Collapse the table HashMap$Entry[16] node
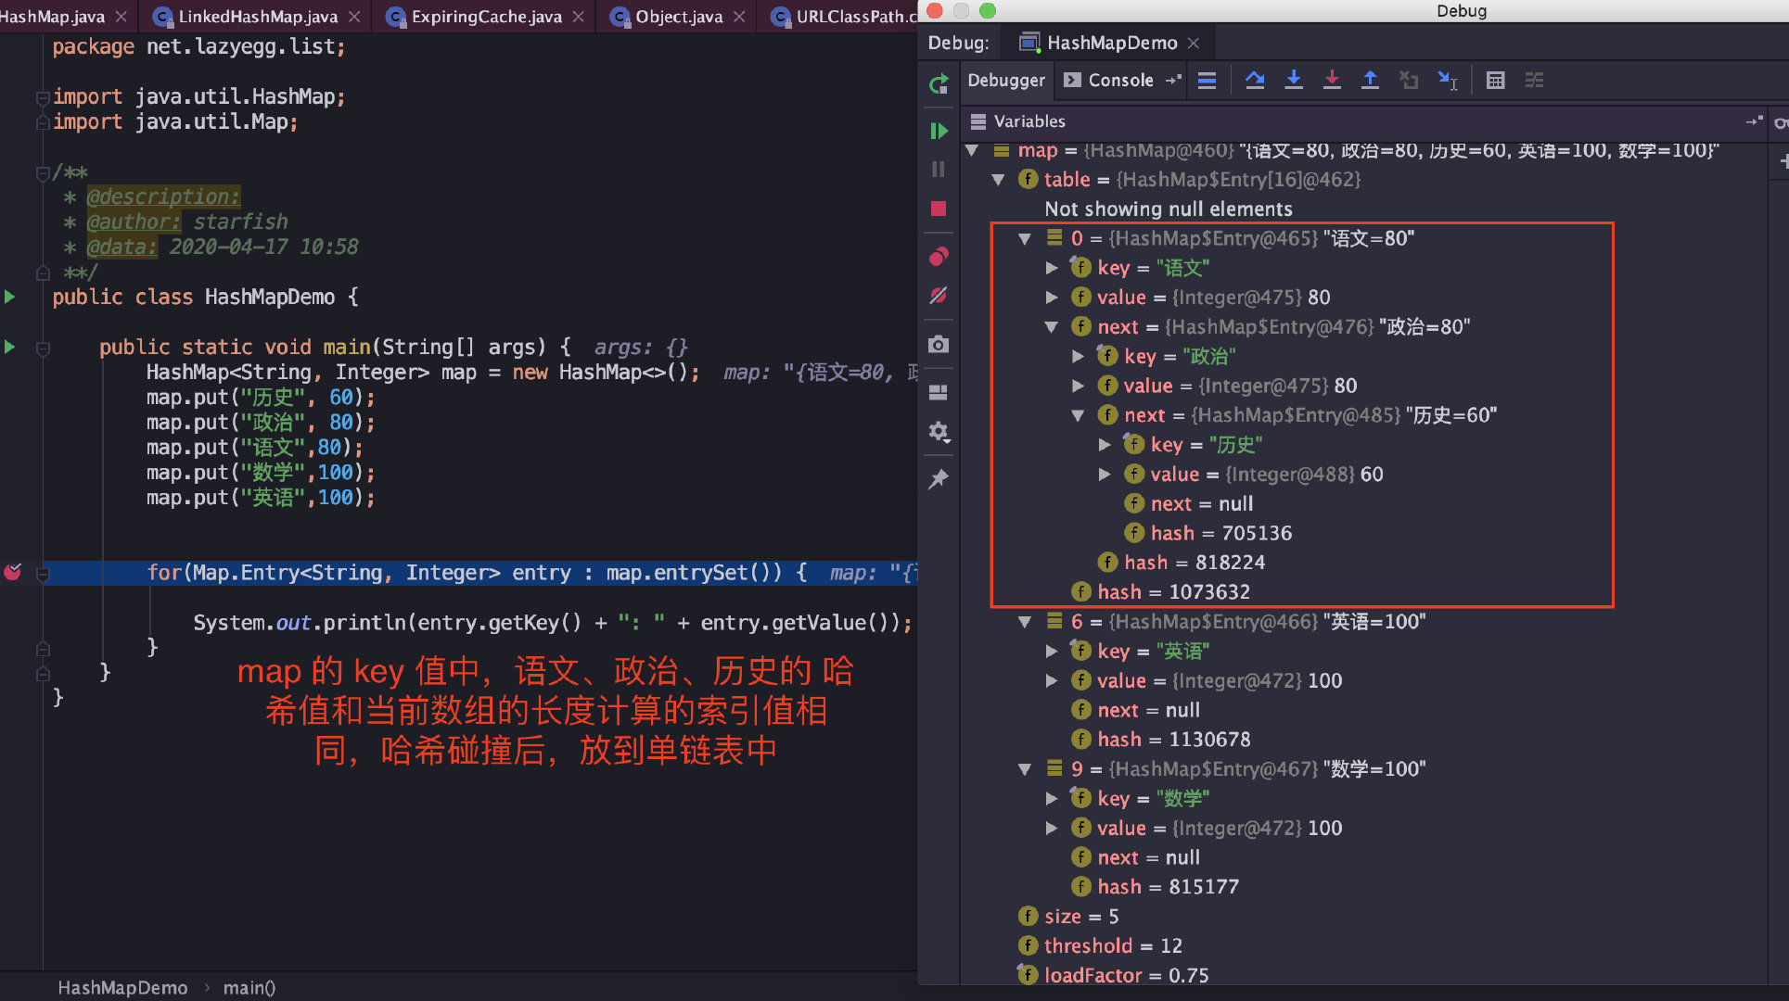This screenshot has width=1789, height=1001. pos(998,180)
